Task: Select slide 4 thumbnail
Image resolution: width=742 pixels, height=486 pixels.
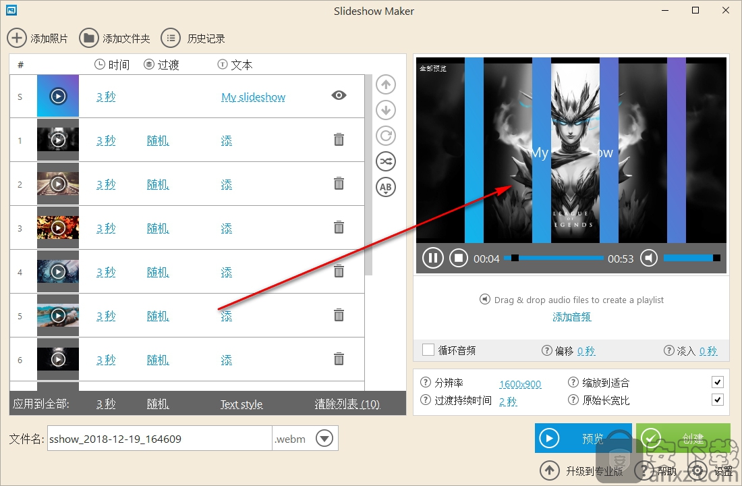Action: point(58,272)
